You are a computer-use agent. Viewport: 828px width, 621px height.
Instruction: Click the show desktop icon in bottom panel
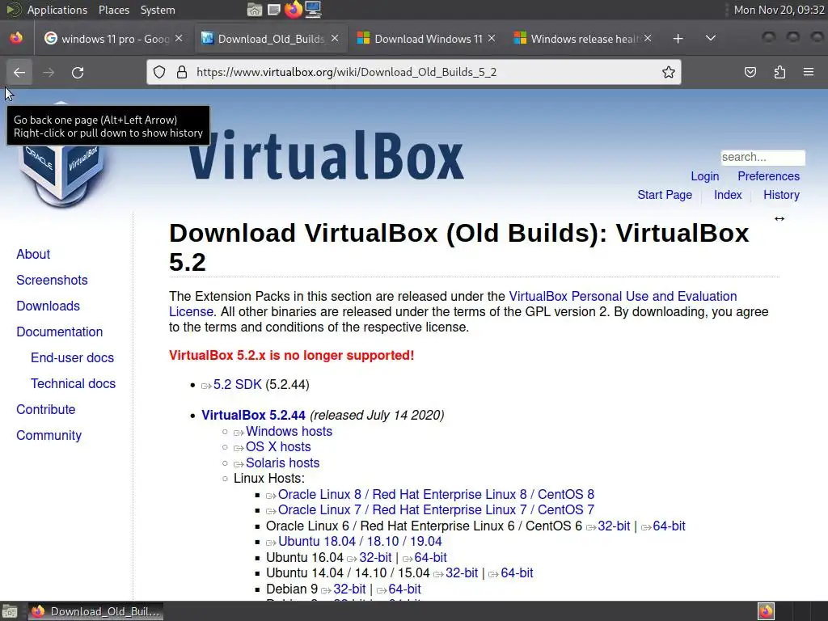(x=10, y=611)
